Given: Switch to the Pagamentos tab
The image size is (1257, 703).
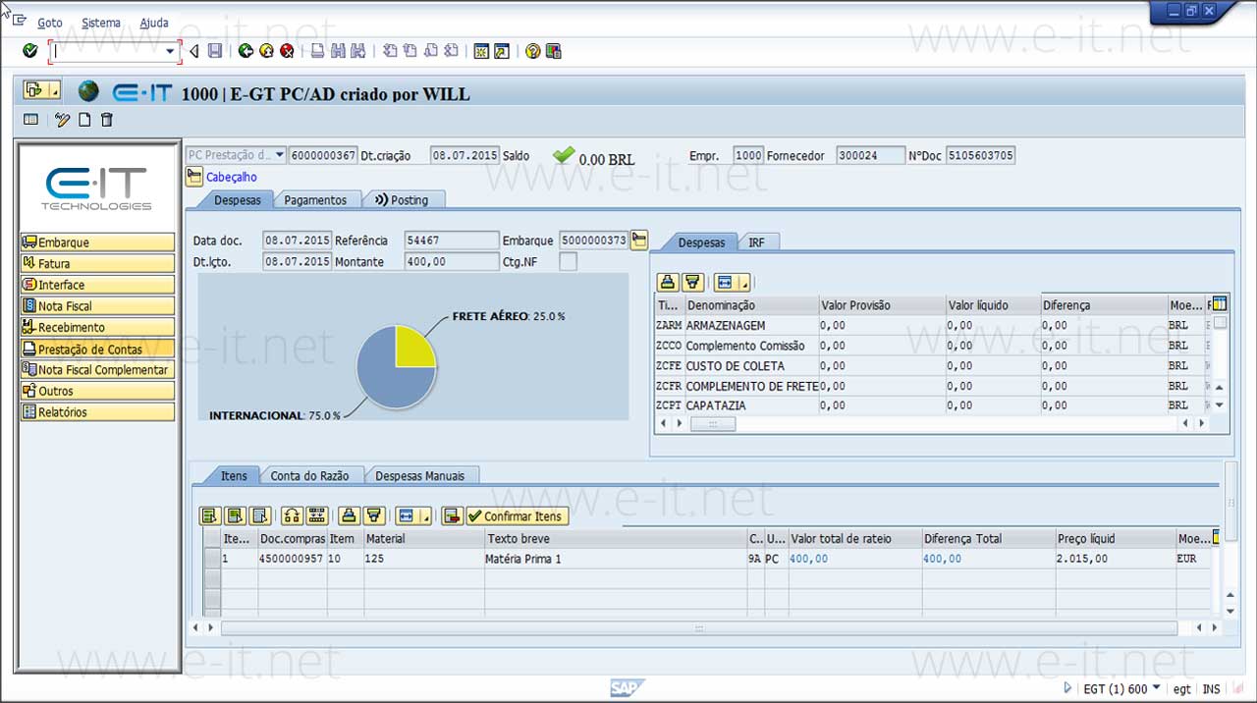Looking at the screenshot, I should click(315, 199).
